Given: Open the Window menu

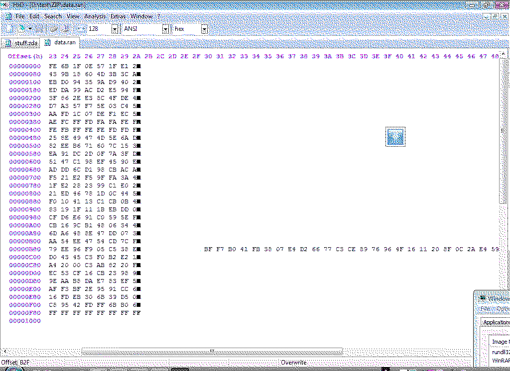Looking at the screenshot, I should click(141, 16).
